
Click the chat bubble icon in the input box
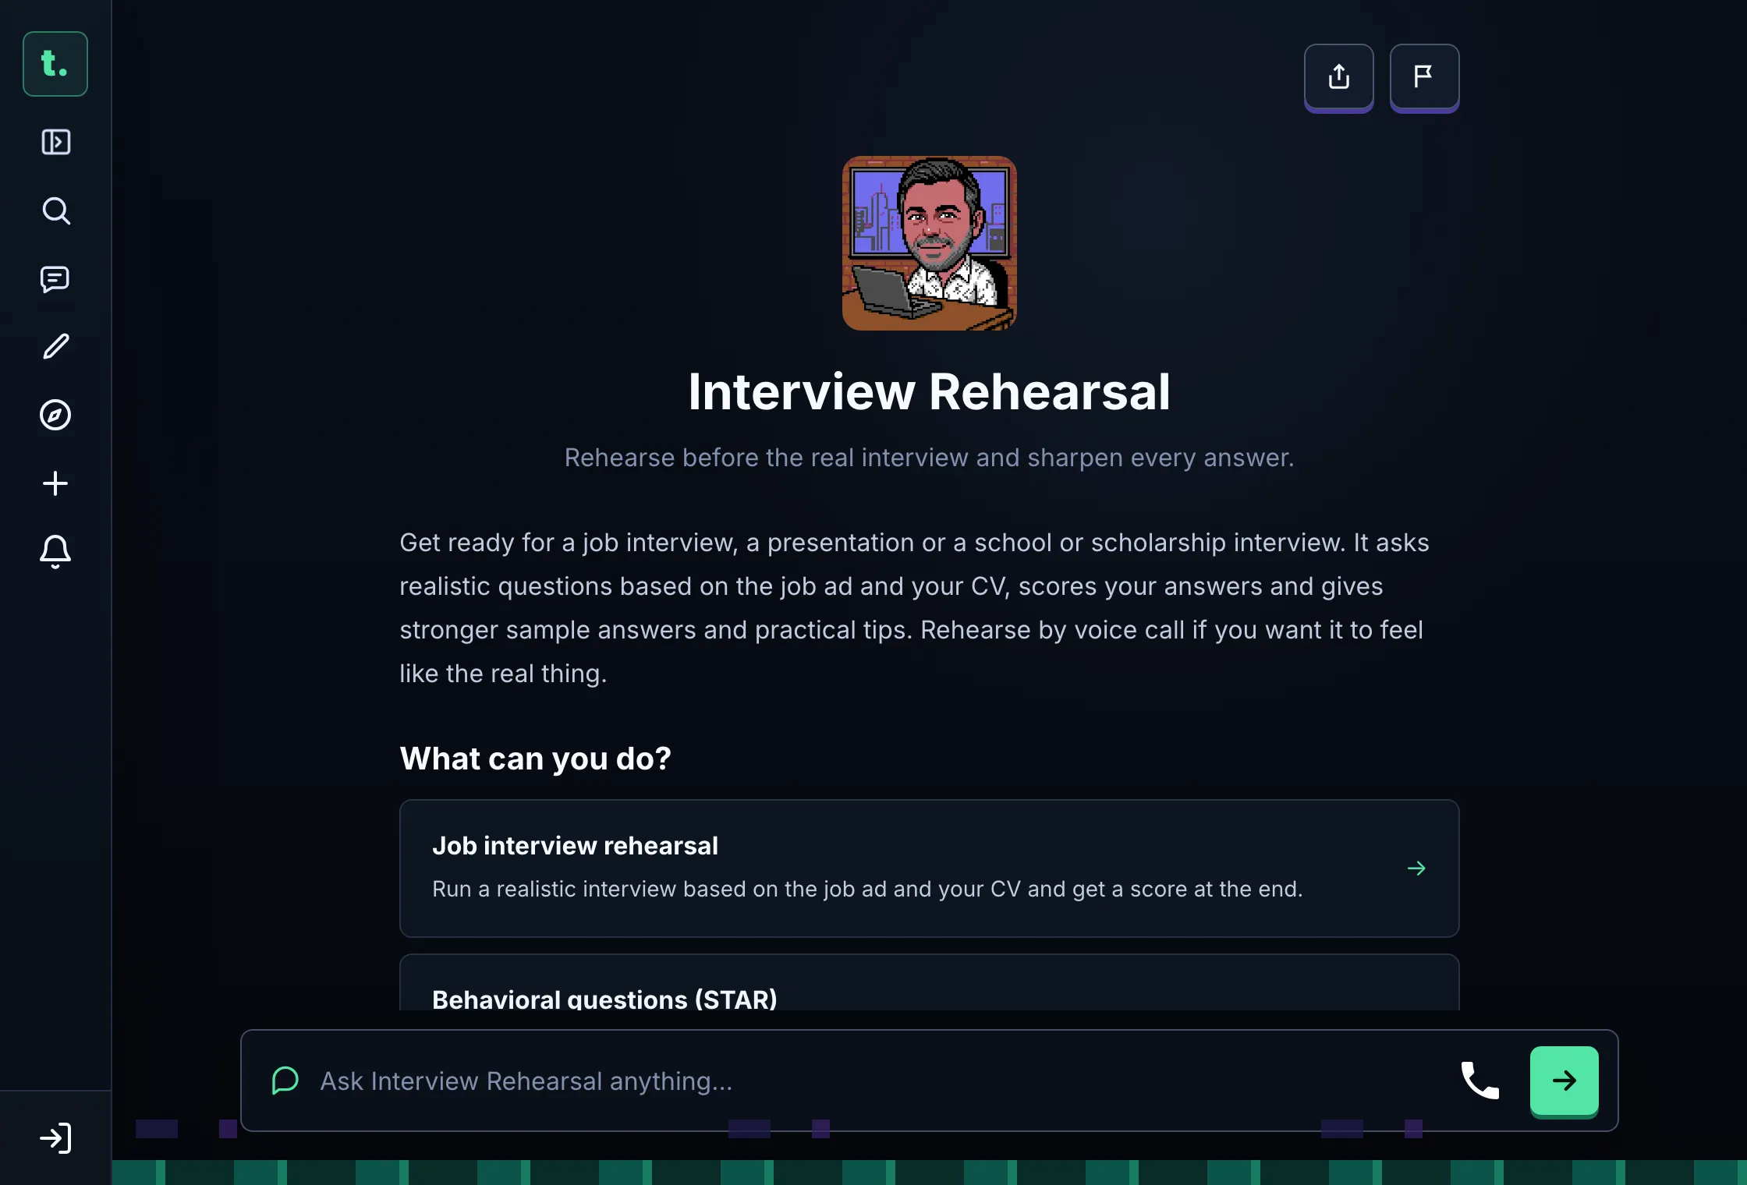coord(285,1081)
